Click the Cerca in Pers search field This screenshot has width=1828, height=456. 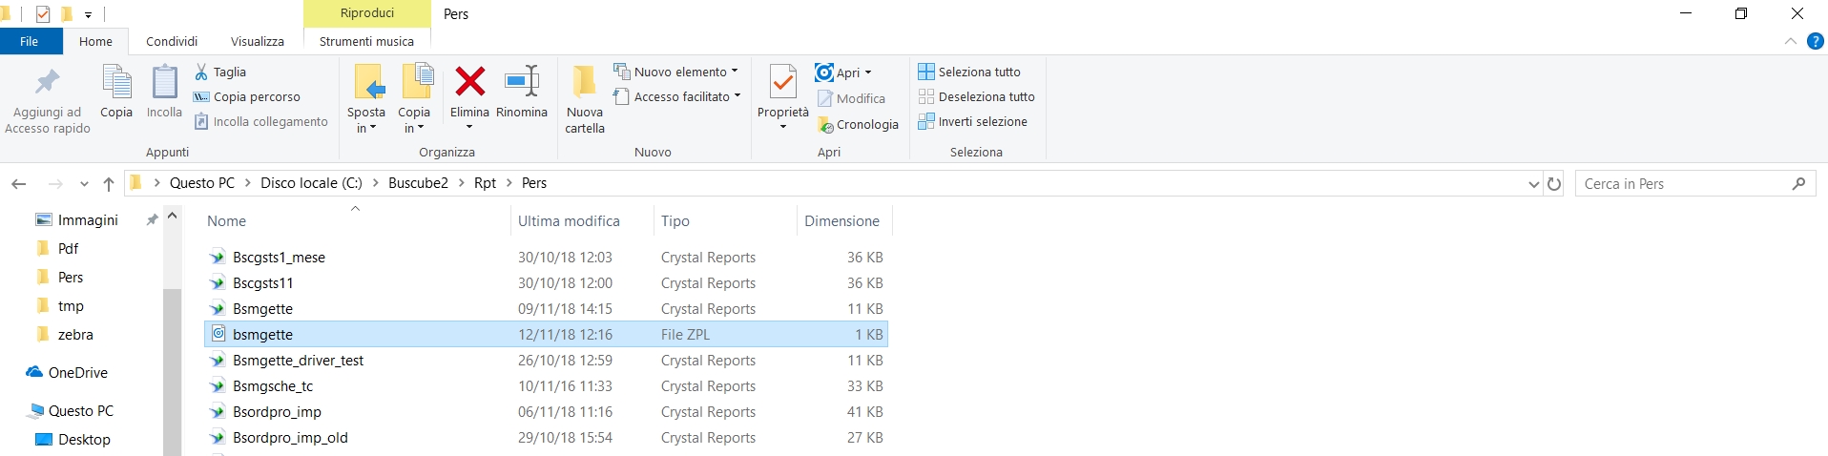[x=1684, y=184]
